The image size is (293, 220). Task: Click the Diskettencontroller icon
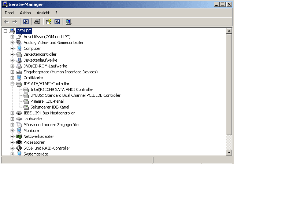pos(19,54)
